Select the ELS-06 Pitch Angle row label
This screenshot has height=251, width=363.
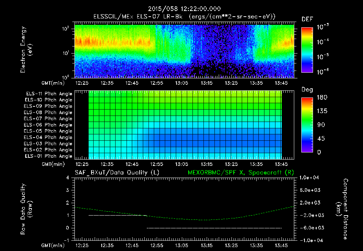click(x=48, y=125)
